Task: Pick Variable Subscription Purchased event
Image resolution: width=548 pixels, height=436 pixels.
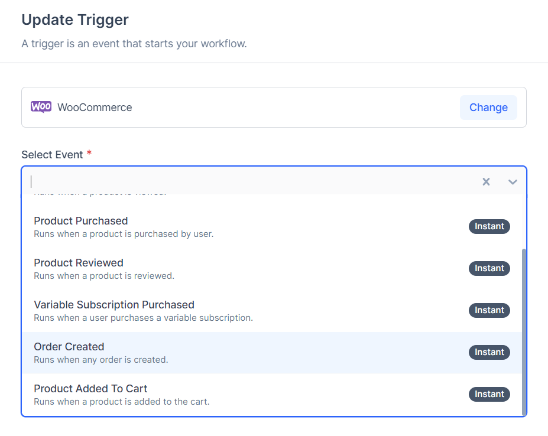Action: click(x=271, y=311)
